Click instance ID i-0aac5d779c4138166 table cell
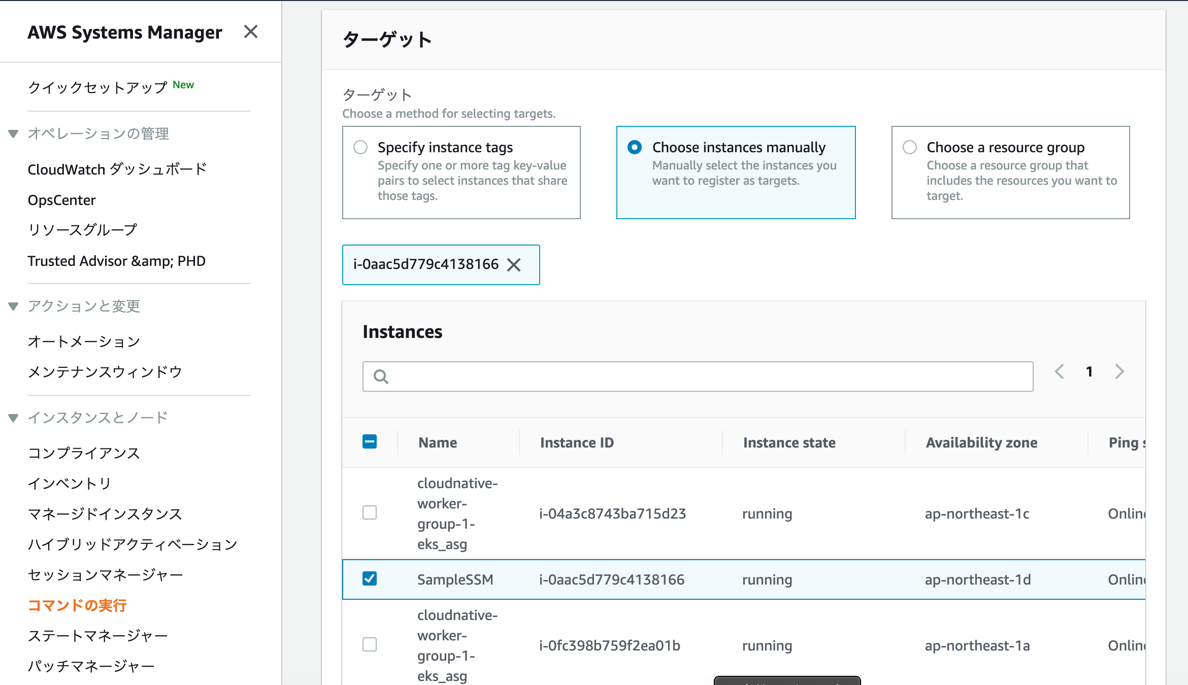The image size is (1188, 685). [x=612, y=579]
